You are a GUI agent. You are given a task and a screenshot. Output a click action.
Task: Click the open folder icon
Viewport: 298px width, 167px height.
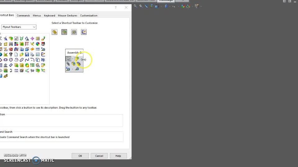(21, 54)
